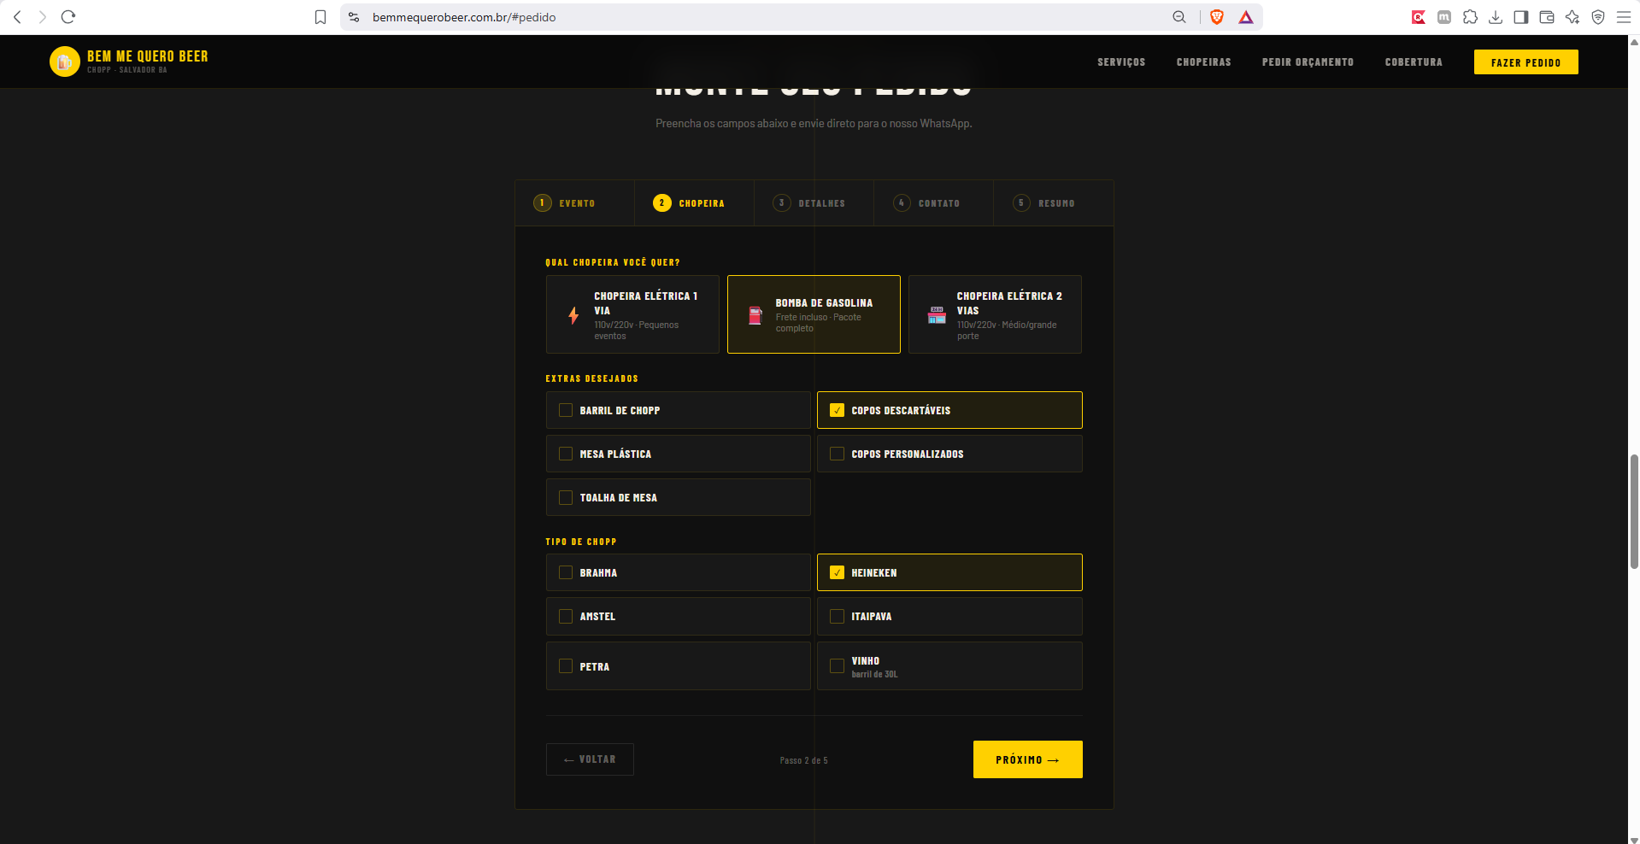Open the Serviços nav item
This screenshot has height=844, width=1640.
[x=1121, y=62]
